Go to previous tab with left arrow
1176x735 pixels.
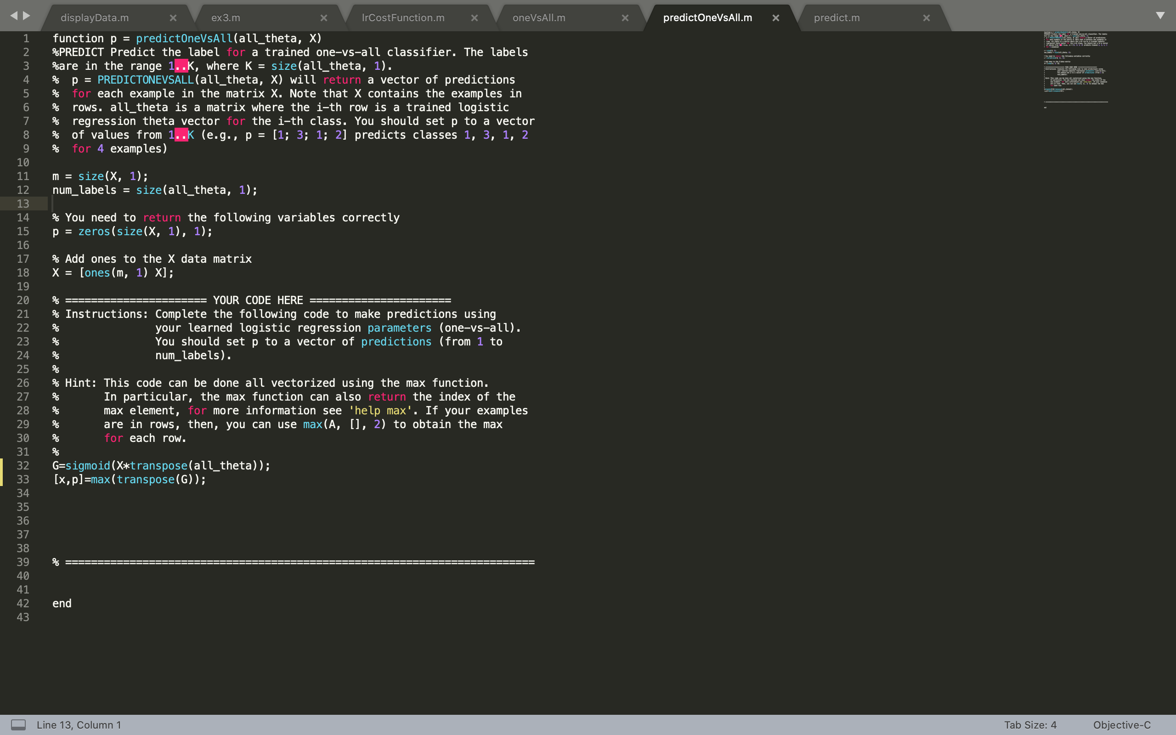[x=14, y=16]
